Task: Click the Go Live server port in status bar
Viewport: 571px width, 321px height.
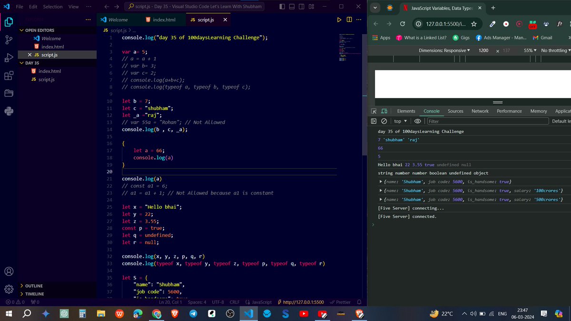Action: click(300, 302)
